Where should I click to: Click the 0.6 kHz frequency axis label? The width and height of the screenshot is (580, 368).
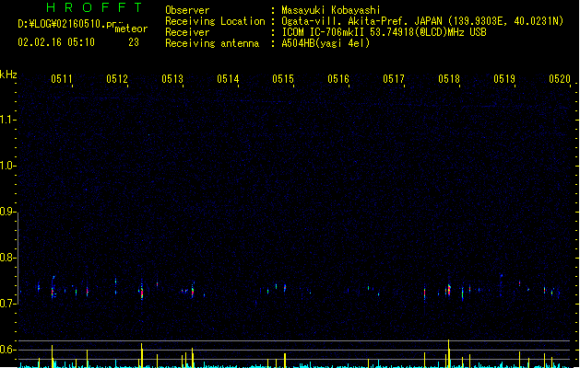click(7, 350)
